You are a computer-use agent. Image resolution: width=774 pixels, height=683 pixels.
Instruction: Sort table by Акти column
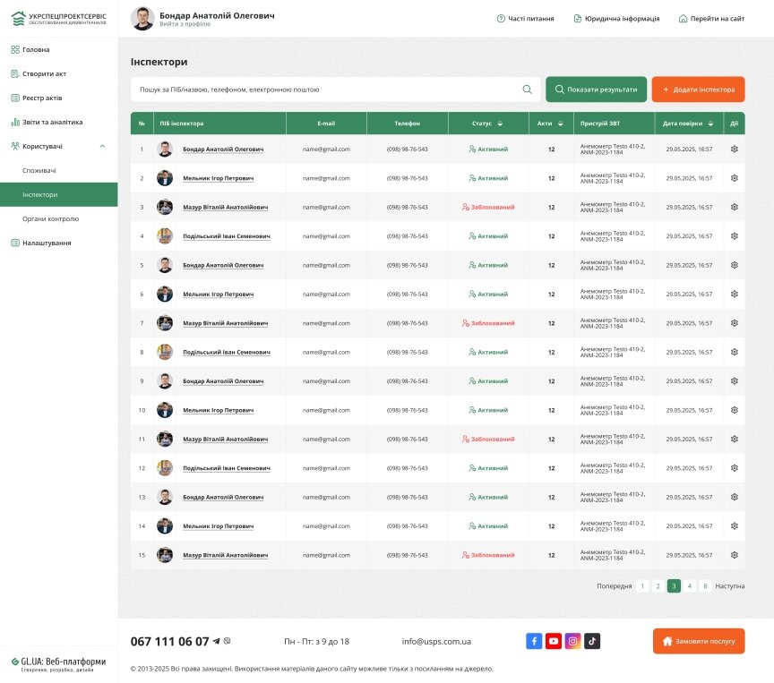(560, 124)
